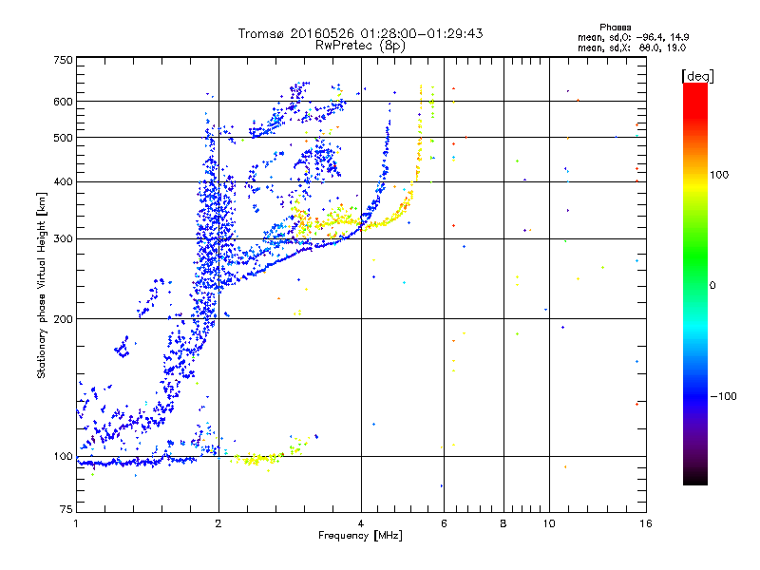Click the y-axis label '500'
The image size is (760, 570).
coord(63,138)
